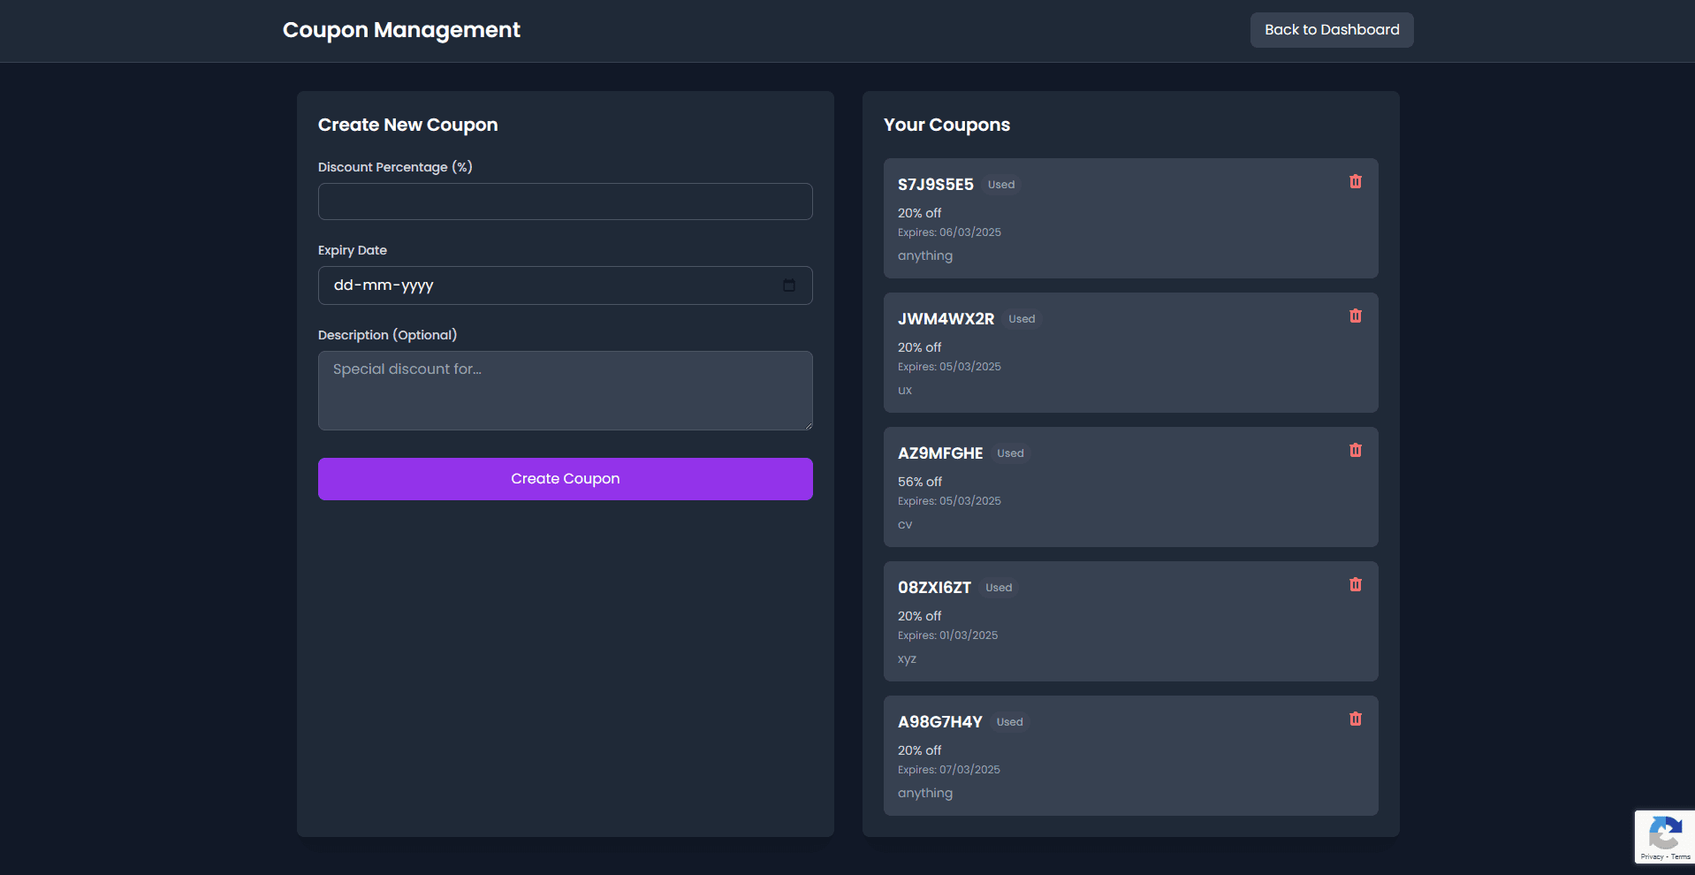The width and height of the screenshot is (1695, 875).
Task: Click the coupon code JWM4WX2R
Action: (946, 318)
